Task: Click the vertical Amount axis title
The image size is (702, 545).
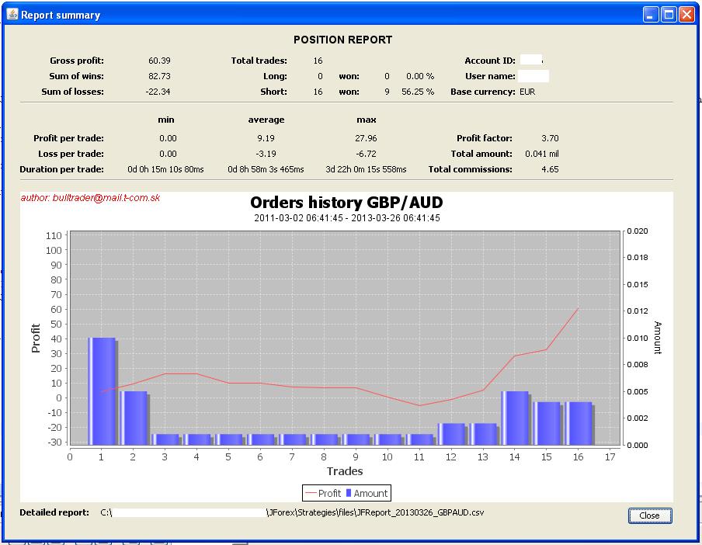Action: [657, 338]
